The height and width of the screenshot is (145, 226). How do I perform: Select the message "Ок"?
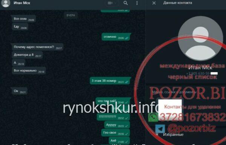[x=20, y=91]
